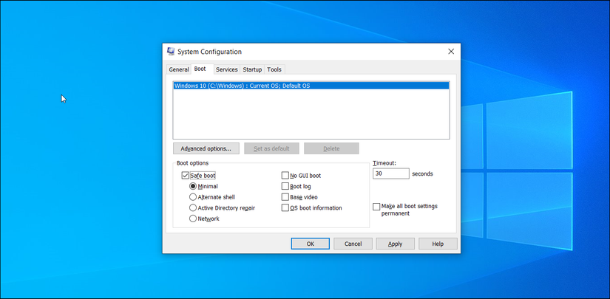610x299 pixels.
Task: Click the Timeout seconds input field
Action: pyautogui.click(x=391, y=173)
